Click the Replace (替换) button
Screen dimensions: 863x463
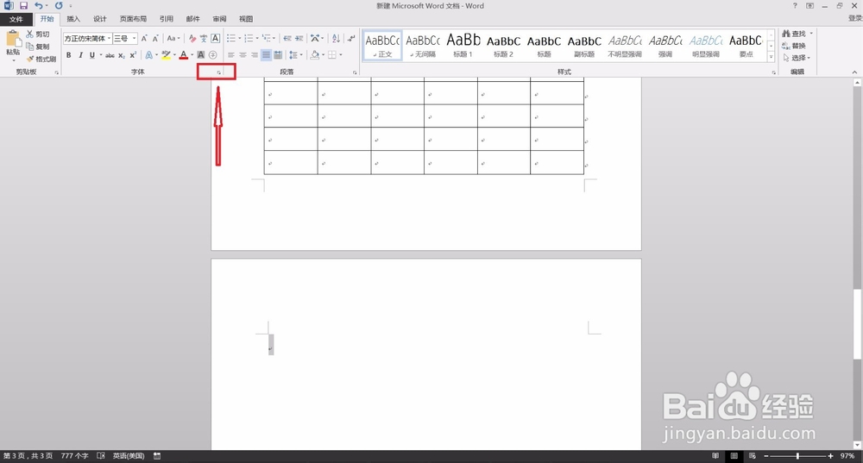point(794,46)
